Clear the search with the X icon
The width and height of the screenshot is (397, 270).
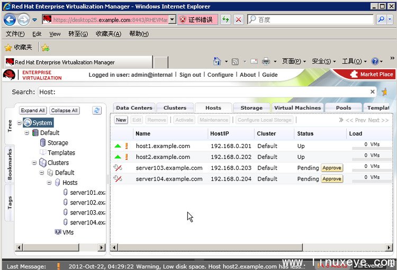click(x=373, y=92)
